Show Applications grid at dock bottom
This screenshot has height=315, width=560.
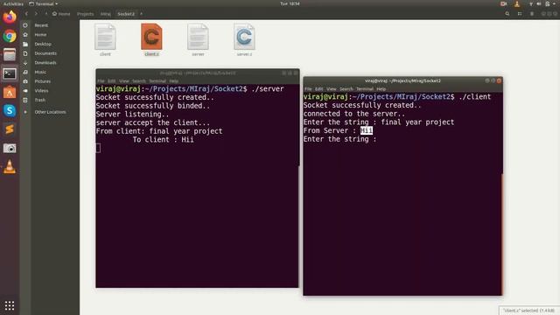[10, 305]
